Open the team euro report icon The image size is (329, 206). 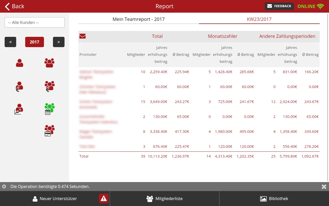tap(49, 86)
